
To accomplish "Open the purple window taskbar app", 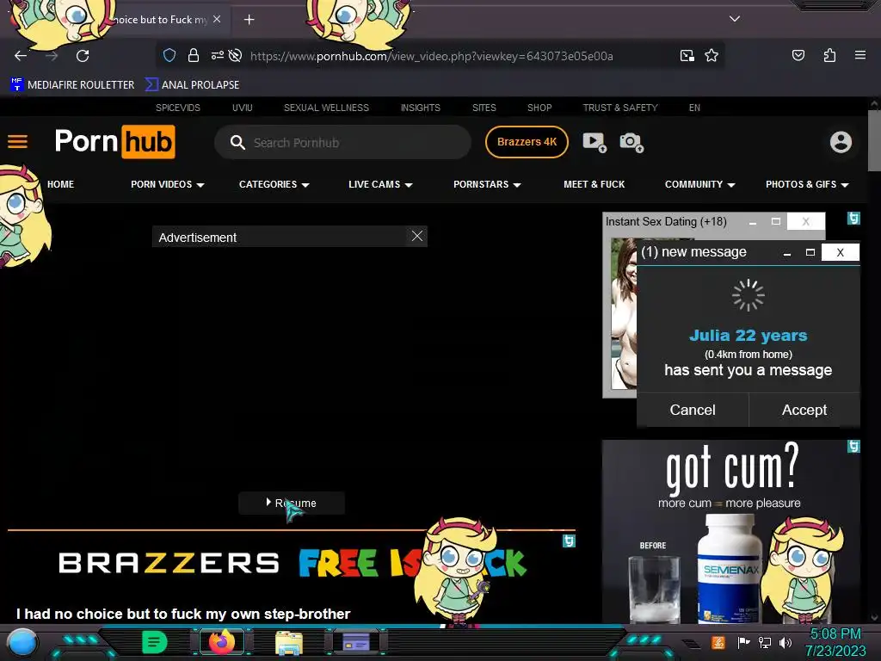I will 356,642.
